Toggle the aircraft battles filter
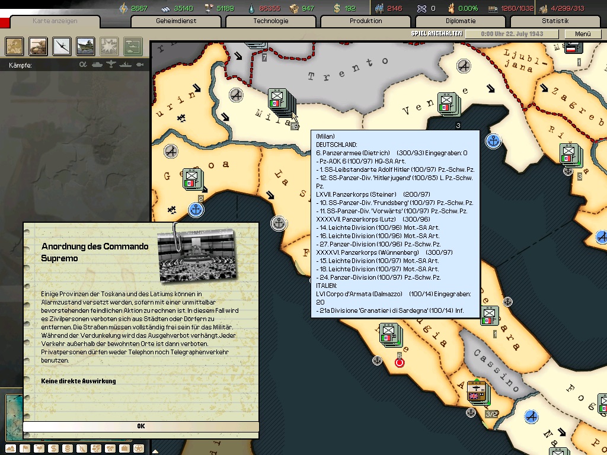Viewport: 607px width, 455px height. click(111, 65)
